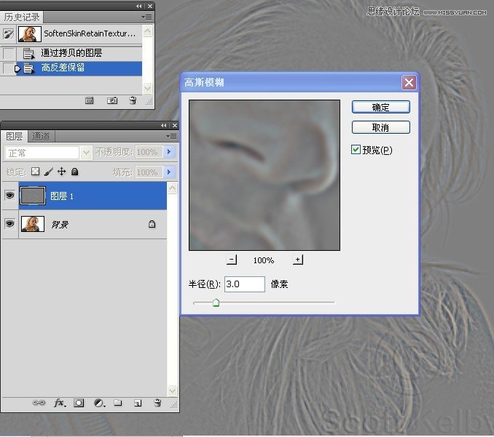
Task: Zoom in preview with plus button
Action: pyautogui.click(x=298, y=260)
